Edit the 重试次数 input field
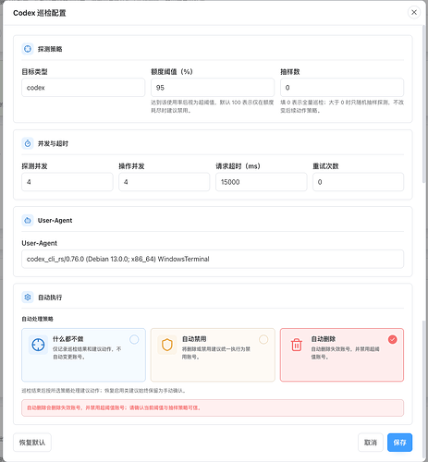The height and width of the screenshot is (462, 428). click(358, 182)
